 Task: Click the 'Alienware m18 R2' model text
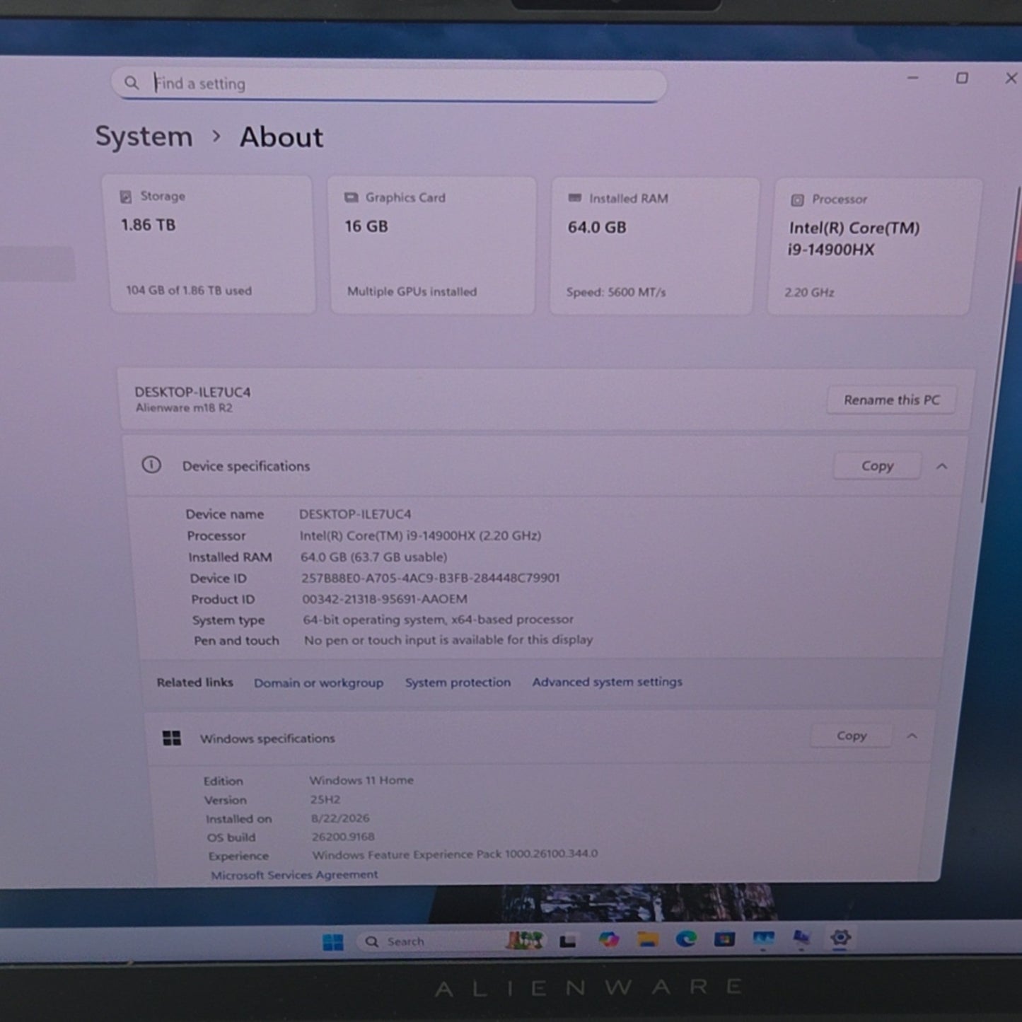tap(184, 408)
